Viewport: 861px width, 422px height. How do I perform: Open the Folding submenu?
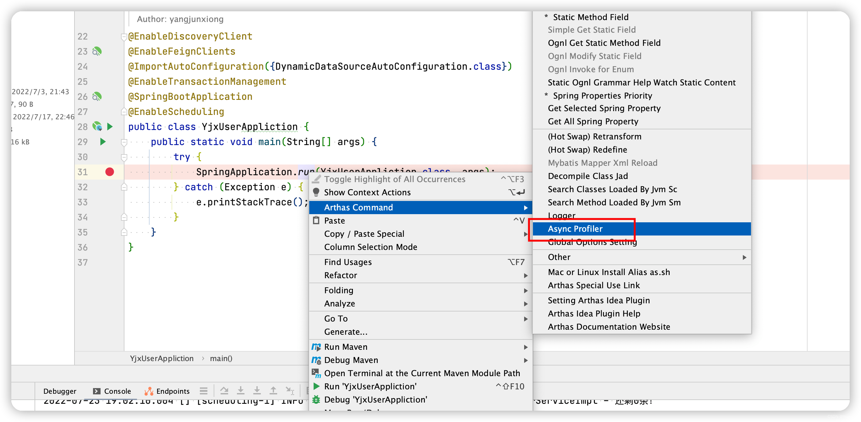[x=420, y=290]
